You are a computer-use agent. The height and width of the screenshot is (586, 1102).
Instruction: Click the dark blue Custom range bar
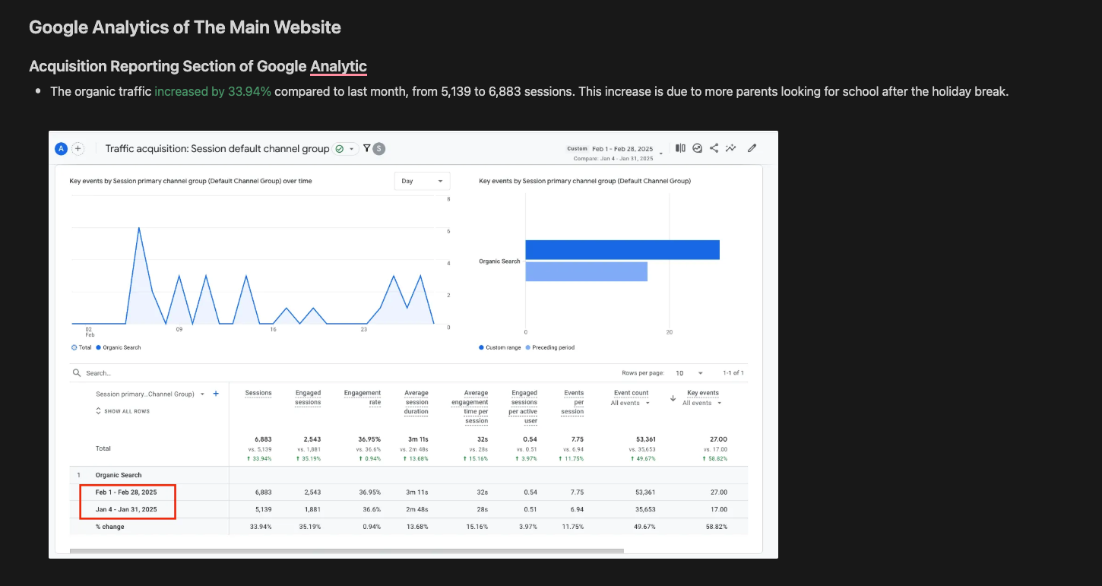[622, 250]
